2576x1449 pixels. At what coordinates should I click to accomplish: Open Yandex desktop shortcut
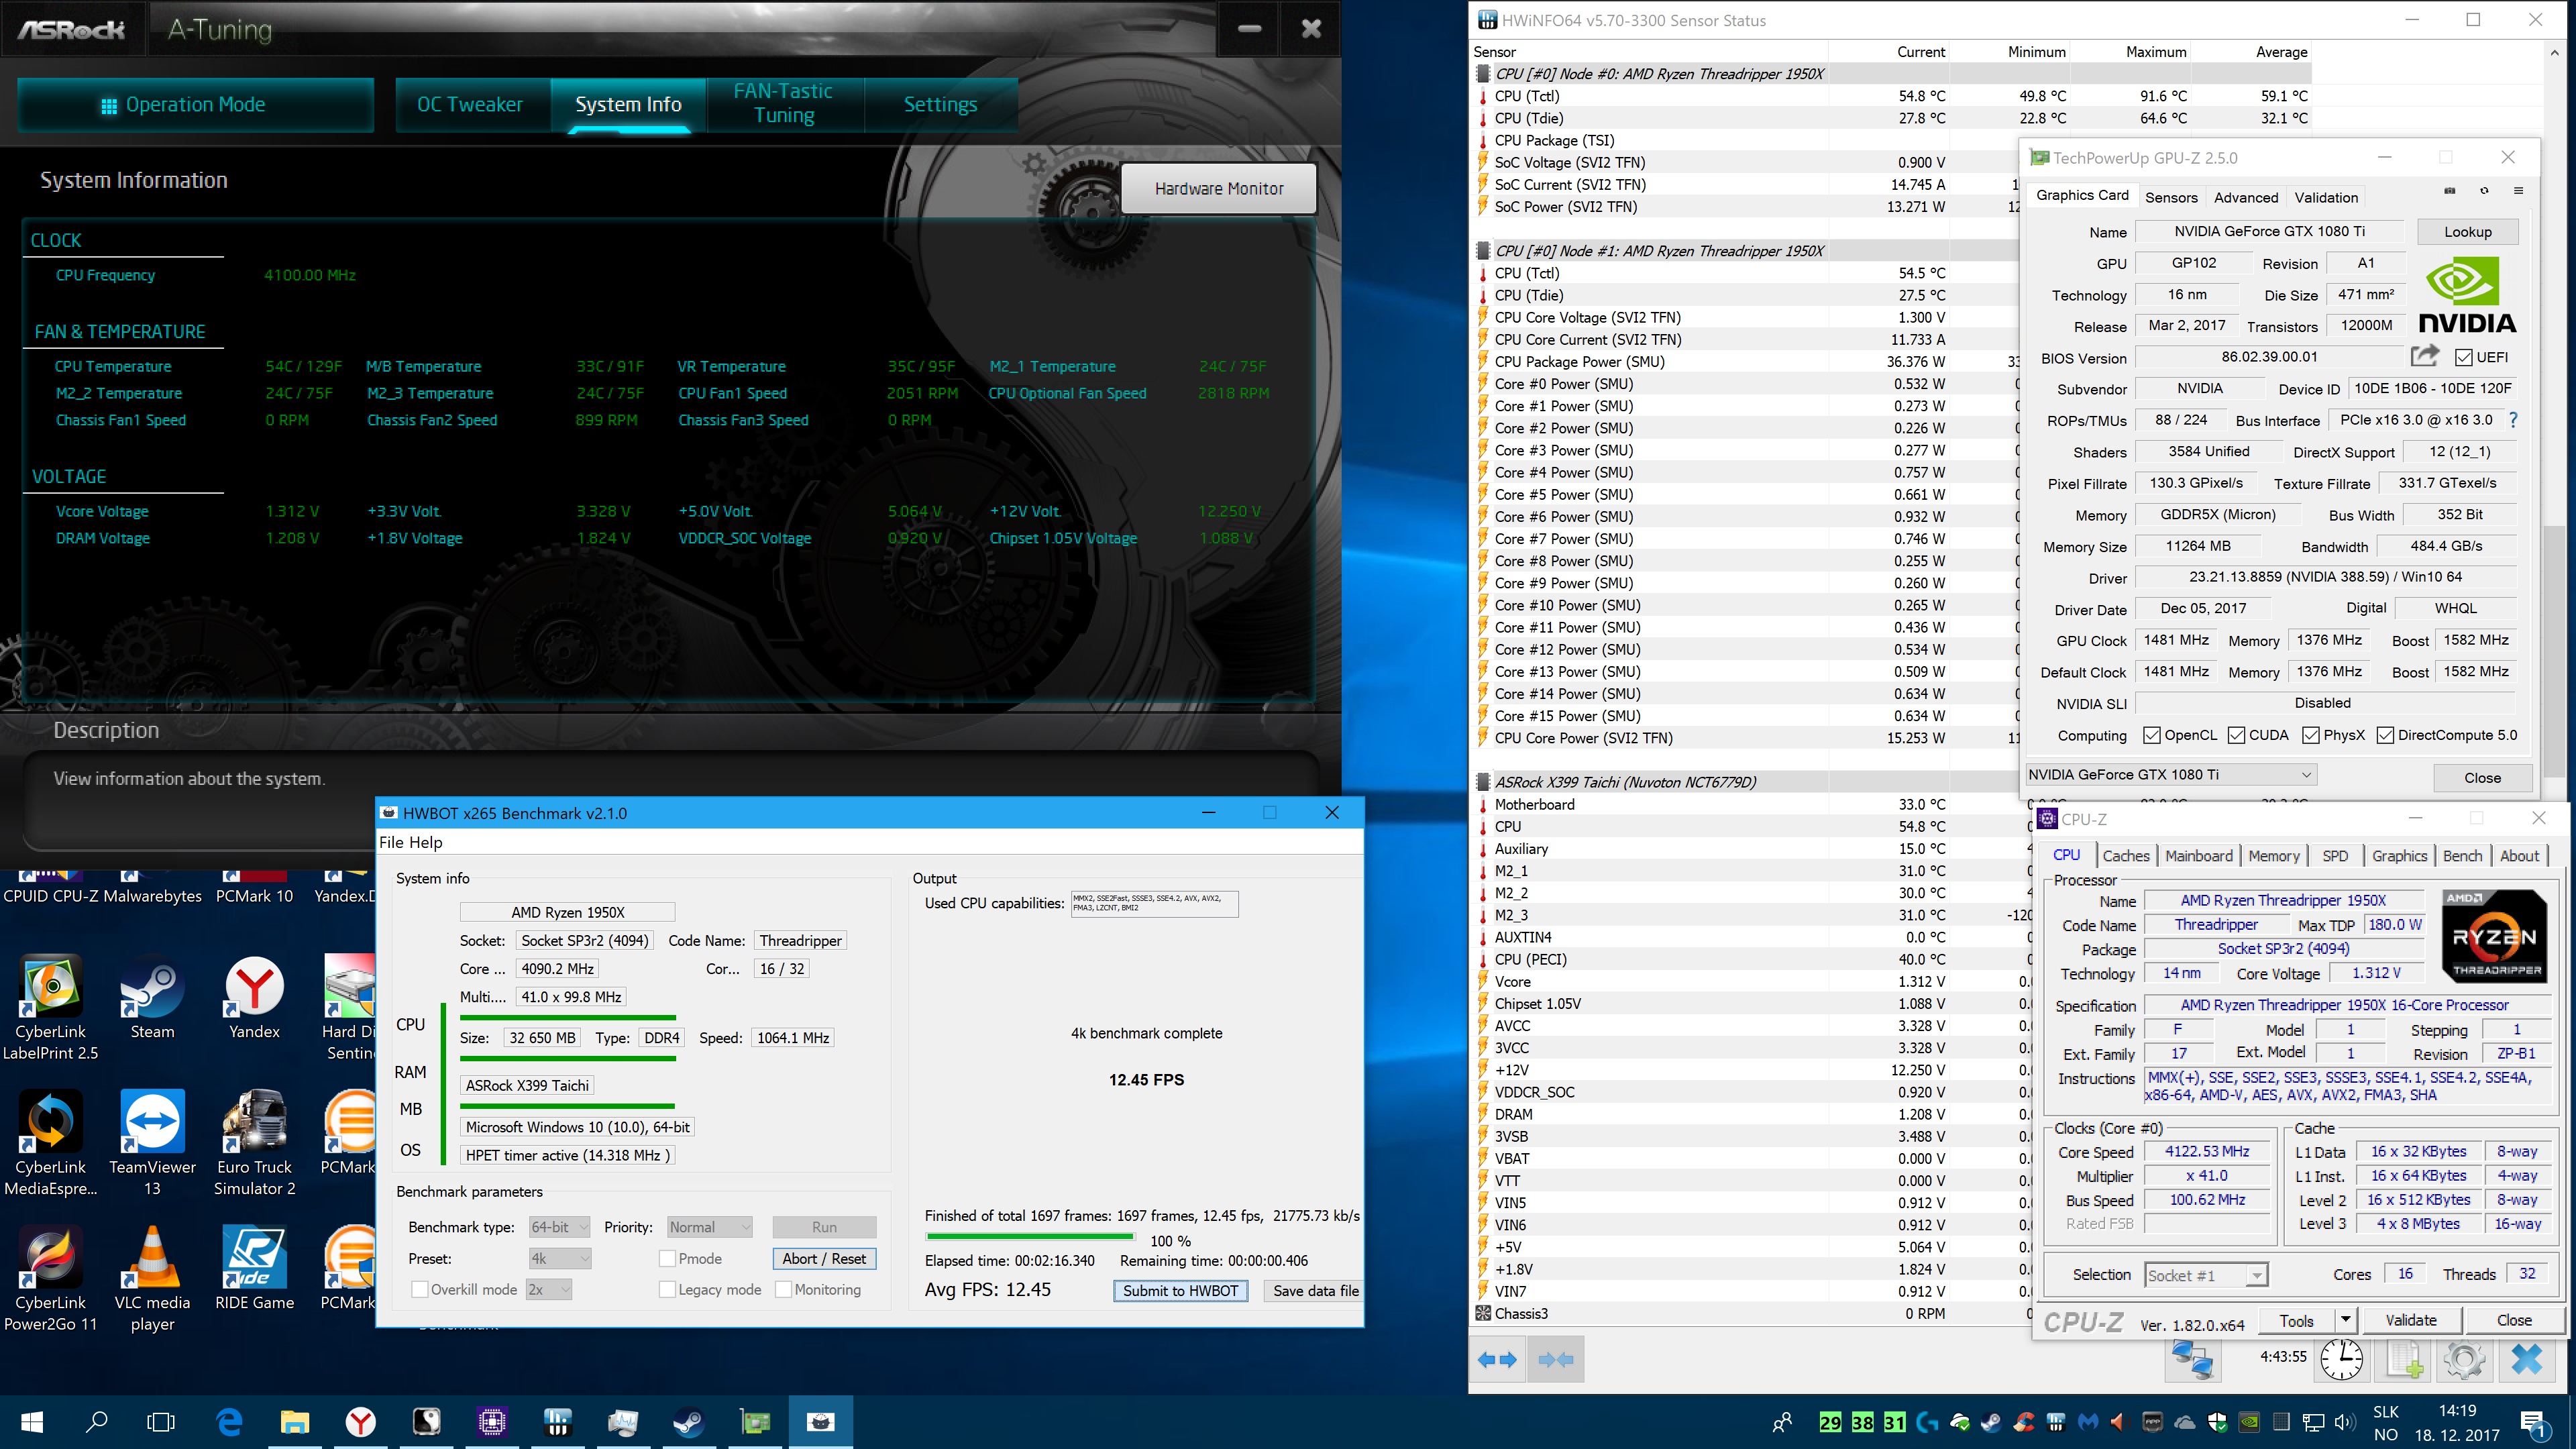coord(254,998)
